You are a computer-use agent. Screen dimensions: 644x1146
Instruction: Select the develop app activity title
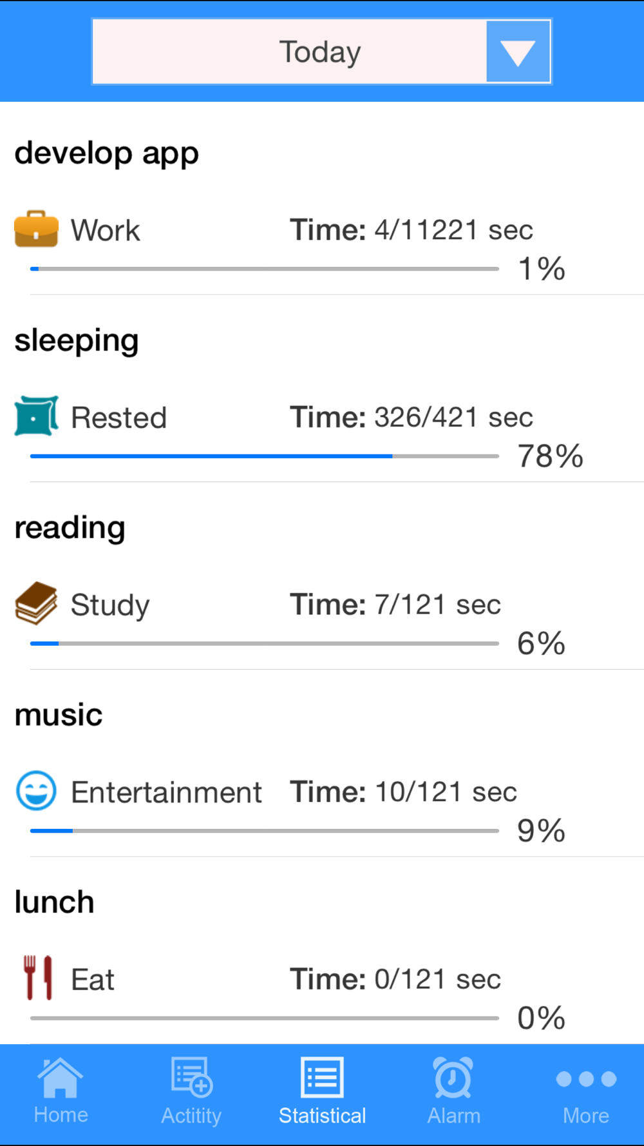[107, 155]
